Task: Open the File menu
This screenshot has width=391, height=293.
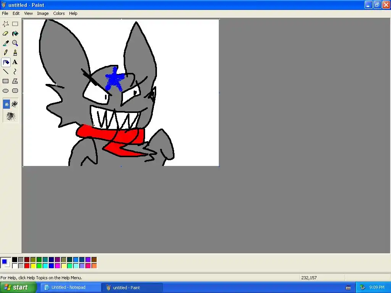Action: click(5, 13)
